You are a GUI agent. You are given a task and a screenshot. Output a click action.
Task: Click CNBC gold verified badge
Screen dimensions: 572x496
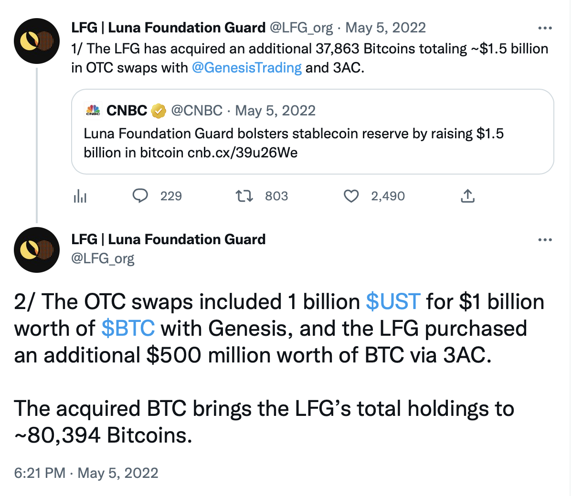(159, 111)
